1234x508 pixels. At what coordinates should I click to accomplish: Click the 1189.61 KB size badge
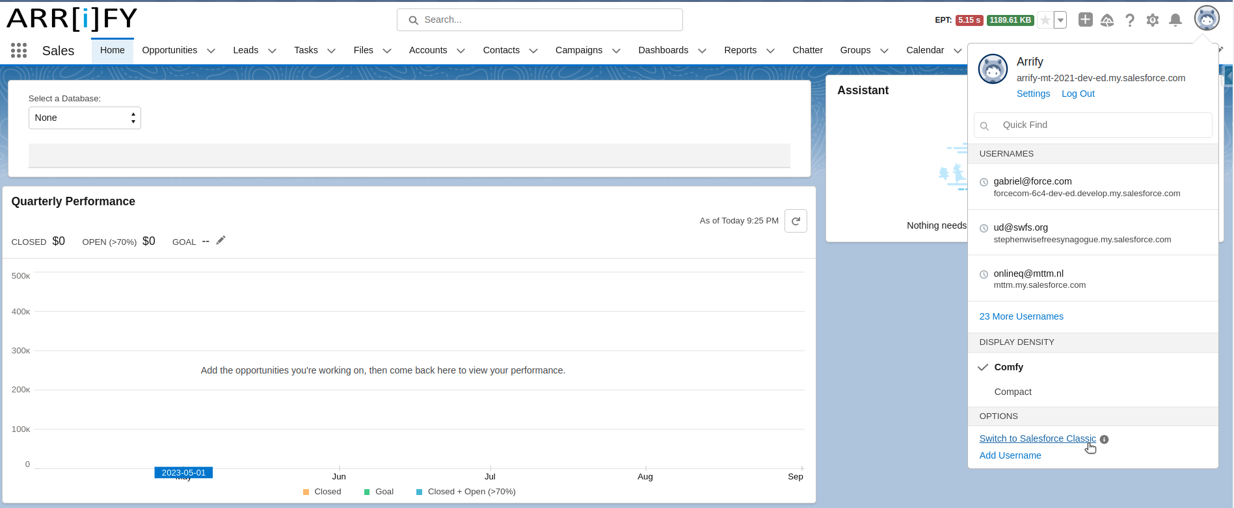click(1010, 20)
